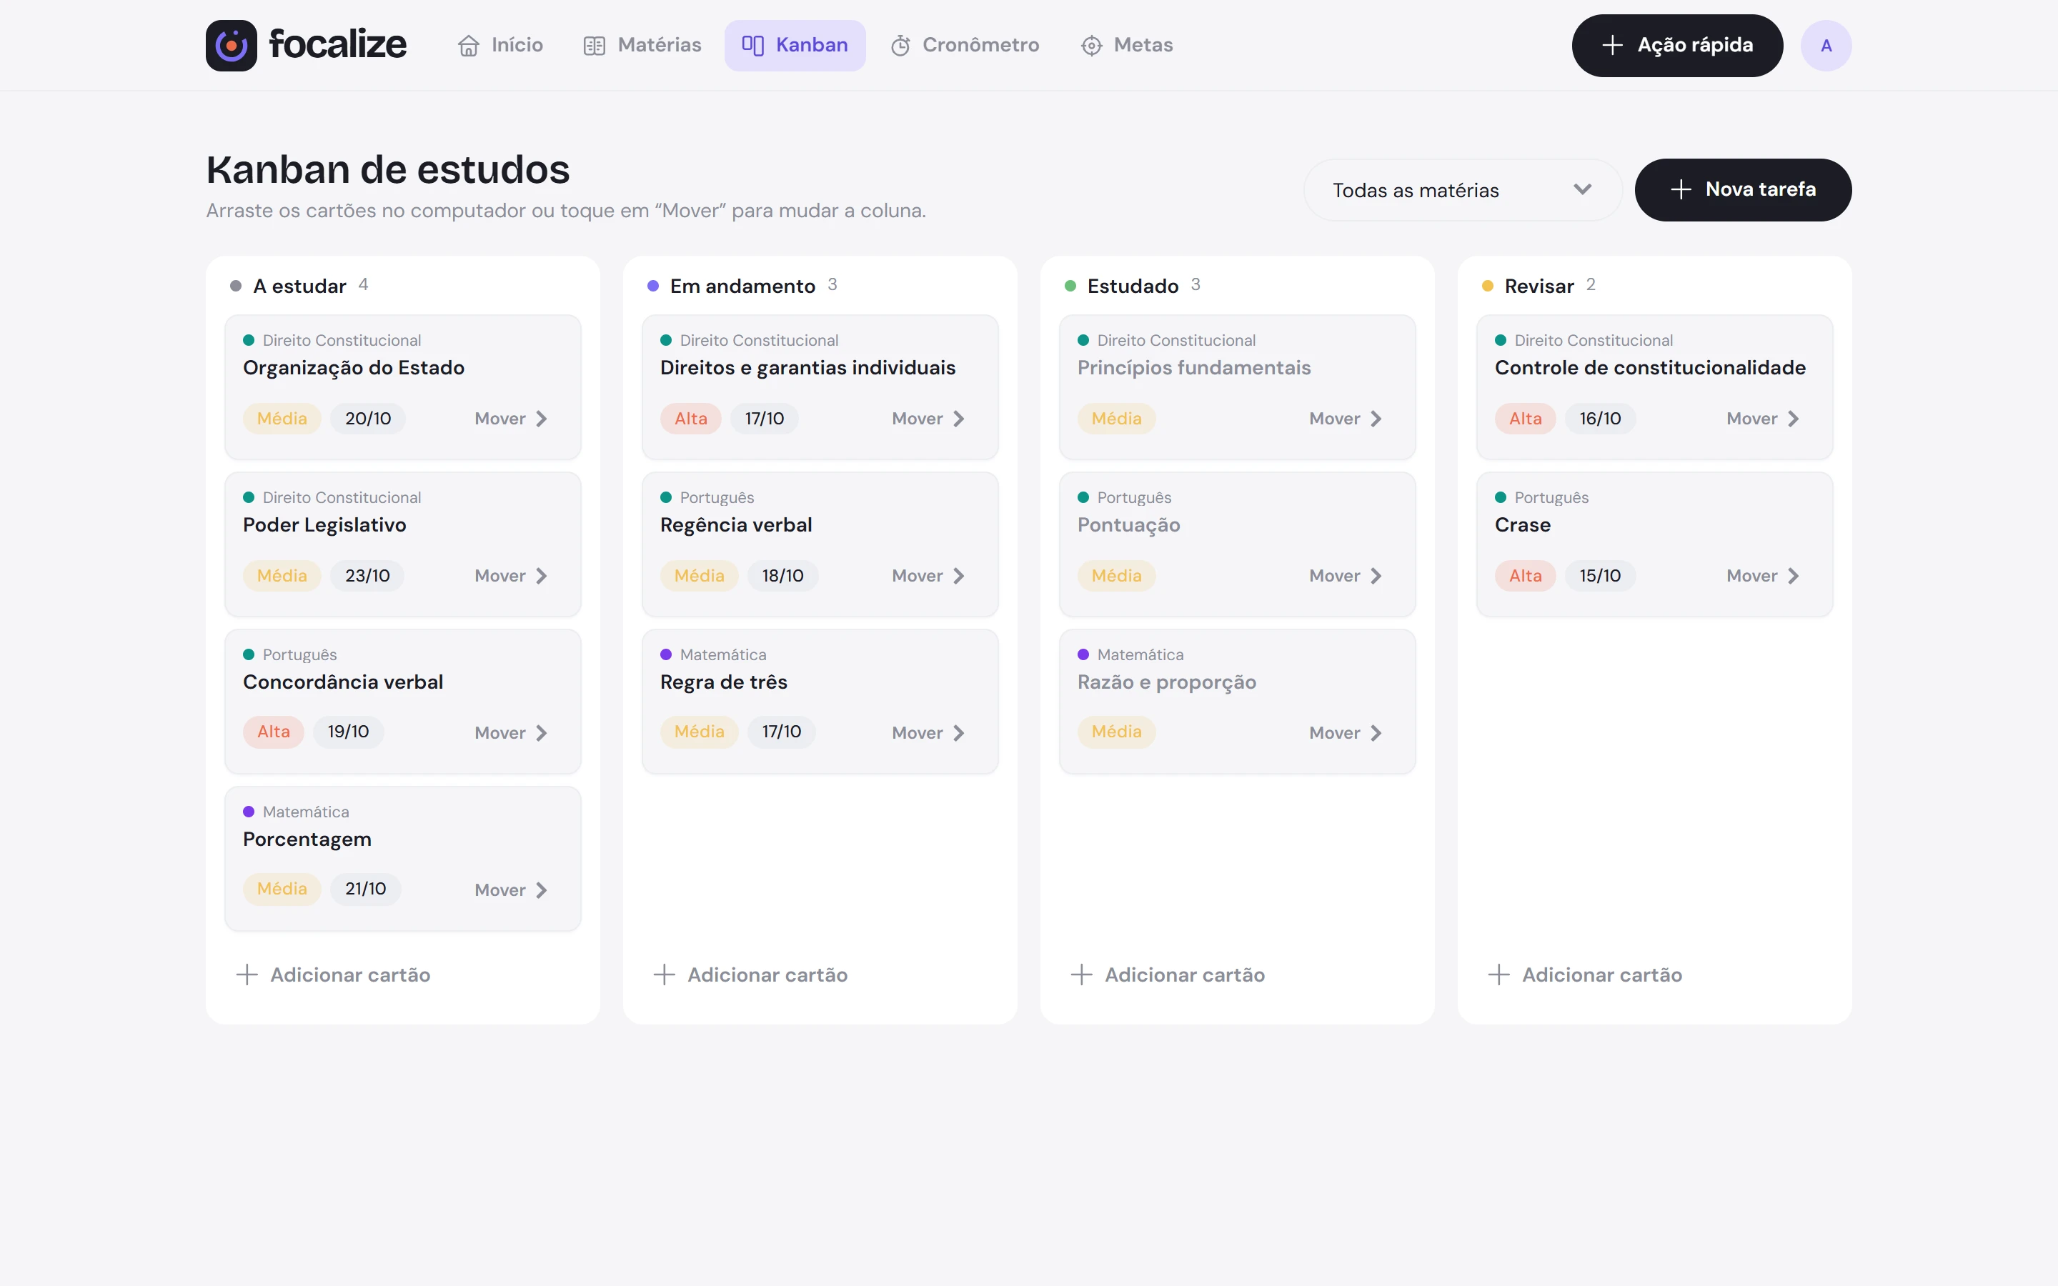Screen dimensions: 2058x1286
Task: Click Mover on Pontuação card
Action: (1346, 576)
